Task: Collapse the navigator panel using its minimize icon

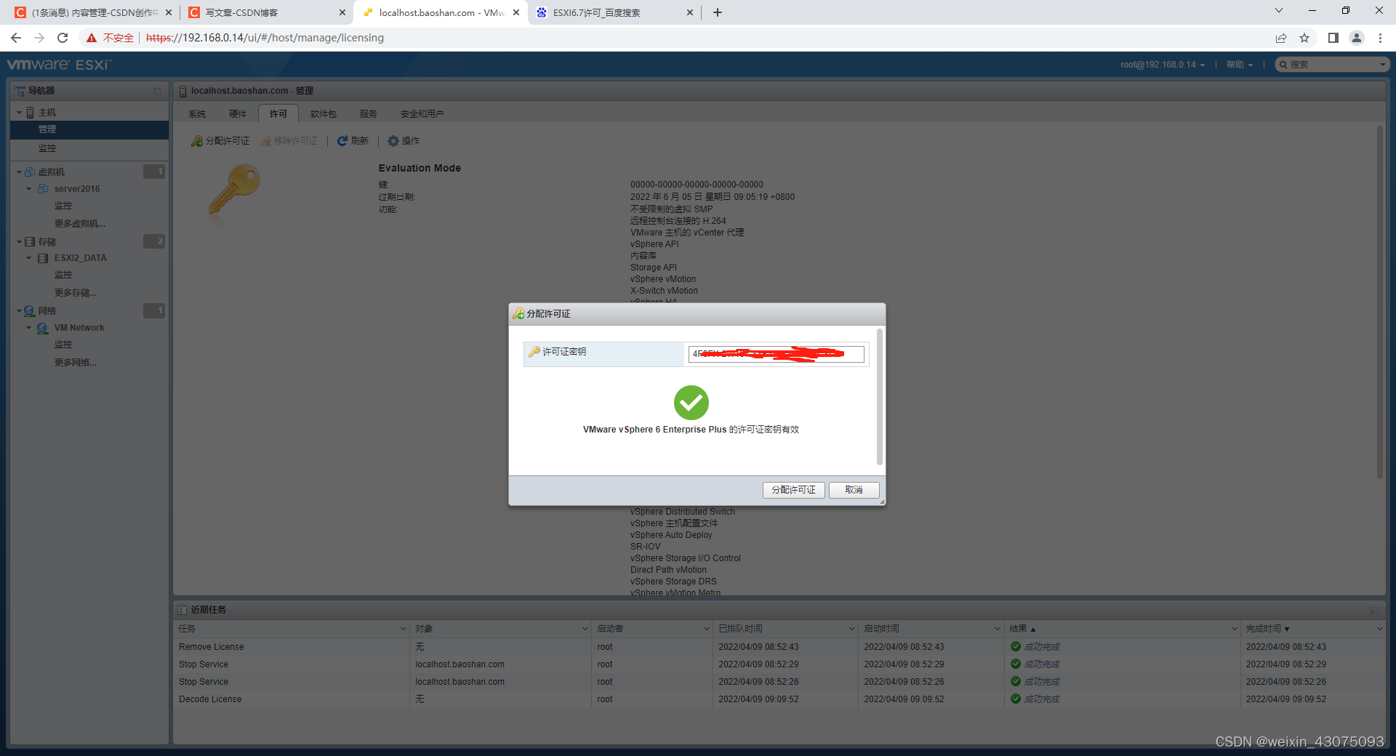Action: (x=157, y=91)
